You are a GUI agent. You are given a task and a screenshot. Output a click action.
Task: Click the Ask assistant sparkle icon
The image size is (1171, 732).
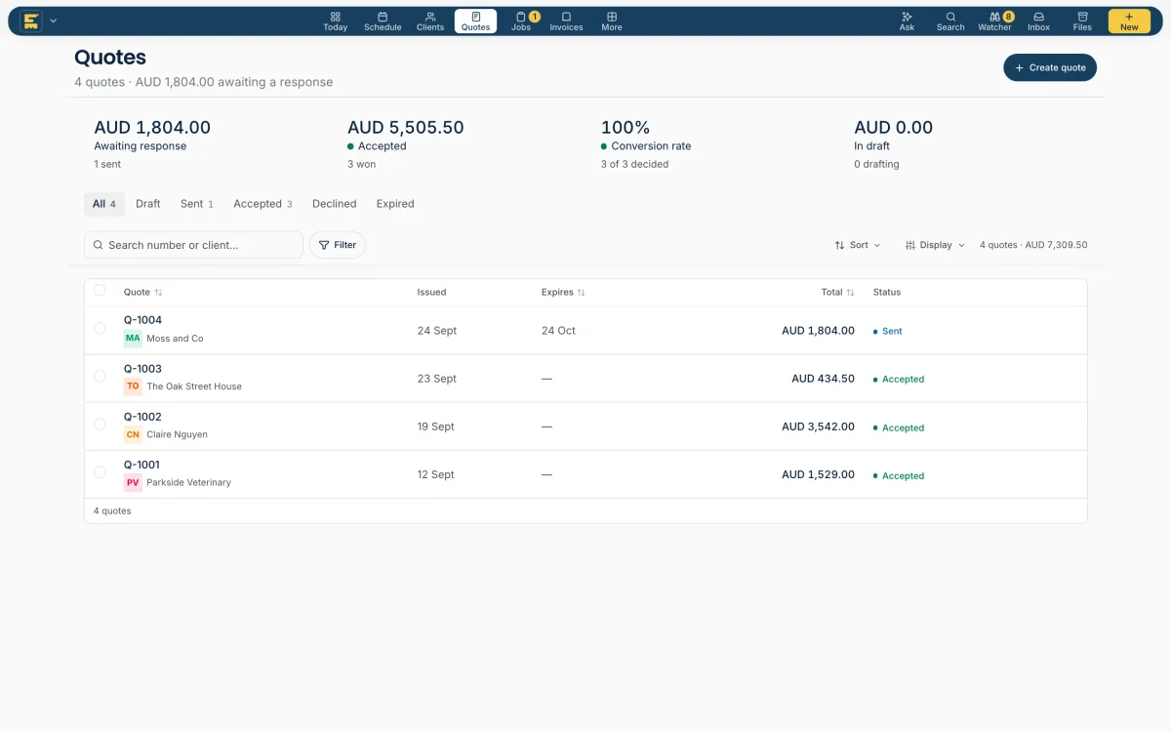pos(907,17)
